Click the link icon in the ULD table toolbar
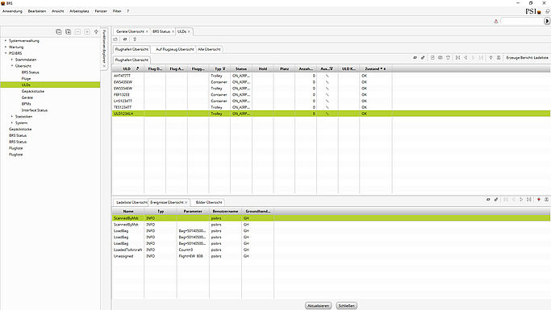The image size is (551, 310). pyautogui.click(x=423, y=57)
